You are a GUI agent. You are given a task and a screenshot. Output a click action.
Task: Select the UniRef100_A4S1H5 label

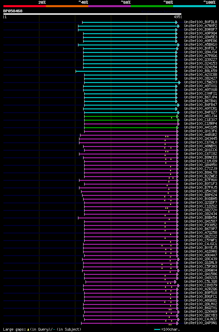(201, 128)
